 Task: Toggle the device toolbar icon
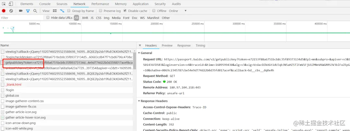point(11,4)
